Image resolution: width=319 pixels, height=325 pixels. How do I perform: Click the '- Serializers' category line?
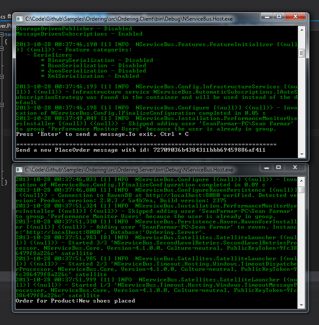tap(49, 55)
